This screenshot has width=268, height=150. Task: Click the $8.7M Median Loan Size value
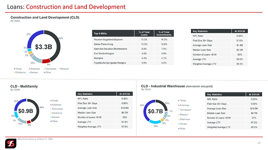click(254, 113)
